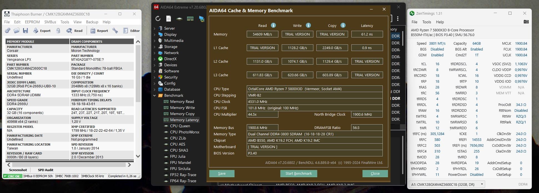Expand the Devices node in AIDA64 tree
This screenshot has width=539, height=193.
point(155,65)
